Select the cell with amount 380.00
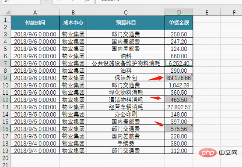Screen dimensions: 242x167 click(179, 143)
